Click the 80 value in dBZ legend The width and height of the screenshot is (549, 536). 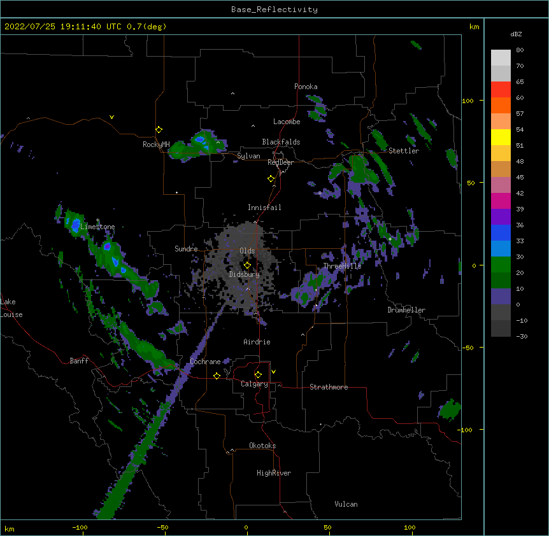pos(520,50)
